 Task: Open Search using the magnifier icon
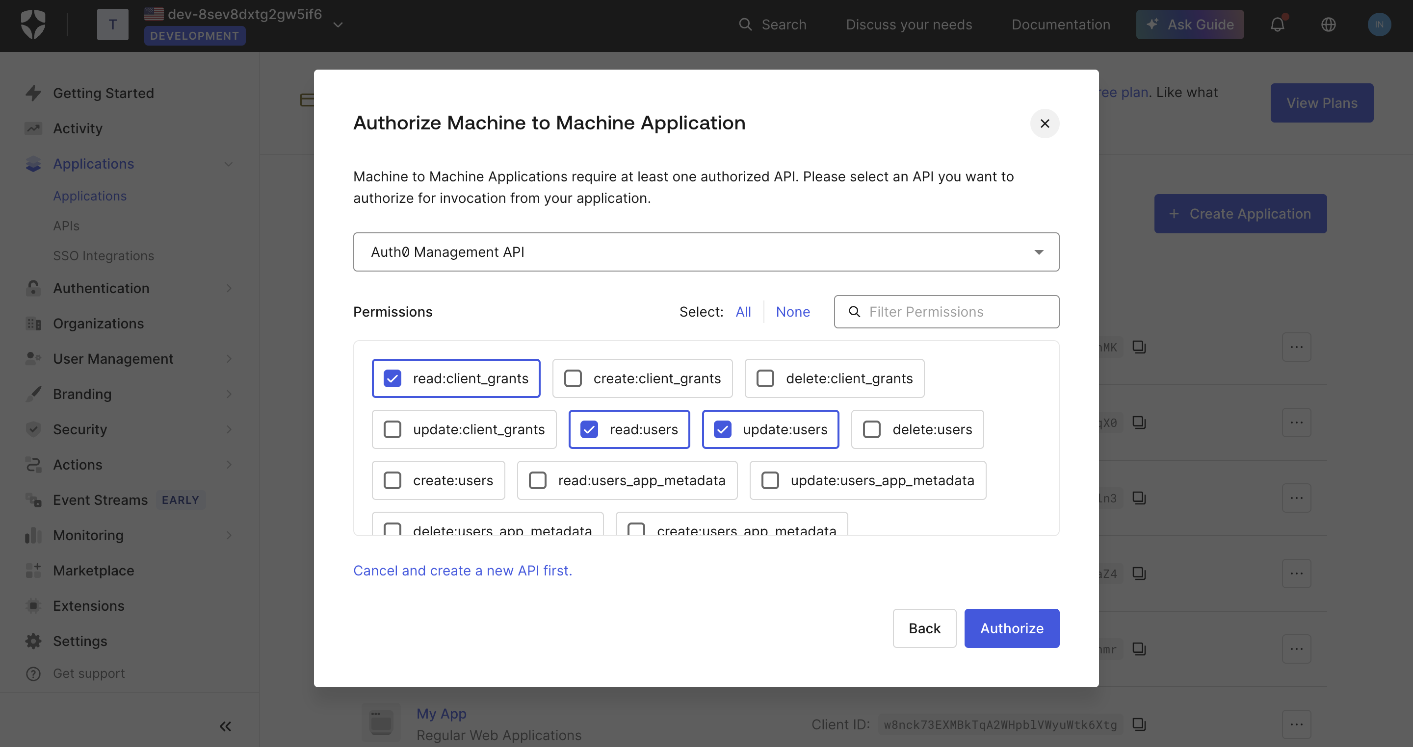tap(745, 24)
